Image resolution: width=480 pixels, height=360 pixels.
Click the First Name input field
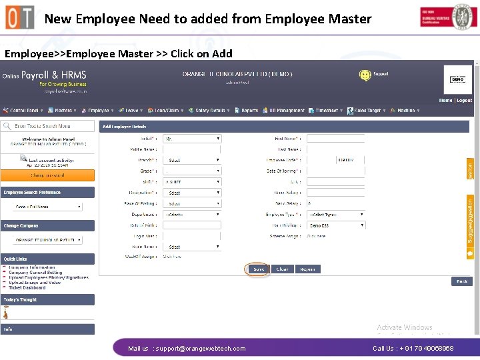point(336,139)
